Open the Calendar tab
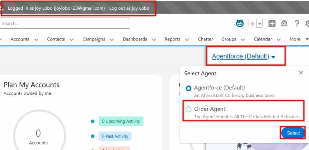This screenshot has width=309, height=150. click(263, 39)
